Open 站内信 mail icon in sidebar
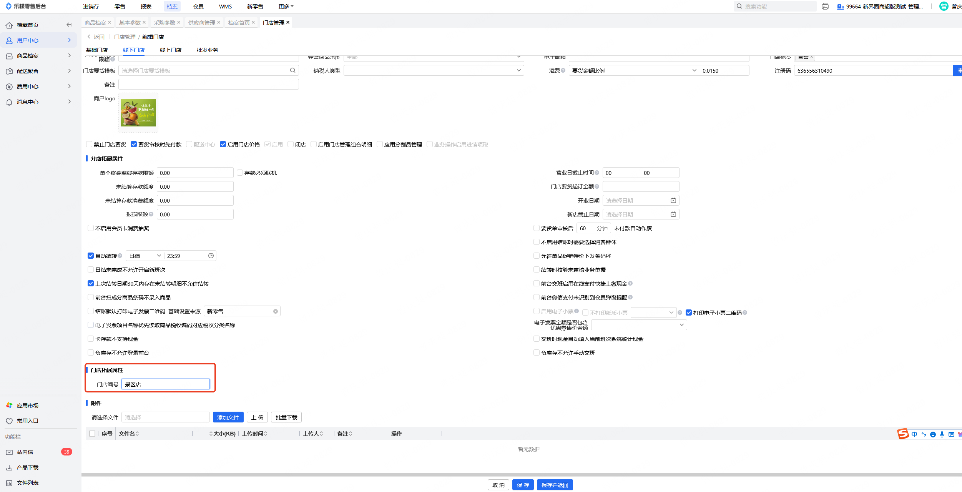The width and height of the screenshot is (962, 492). (9, 452)
